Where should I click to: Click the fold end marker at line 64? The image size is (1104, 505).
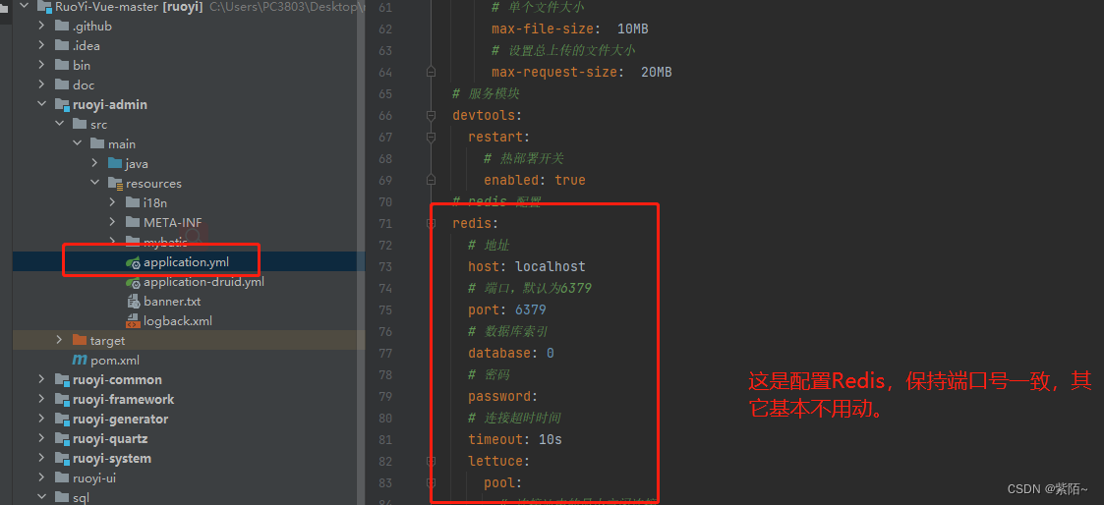click(431, 72)
